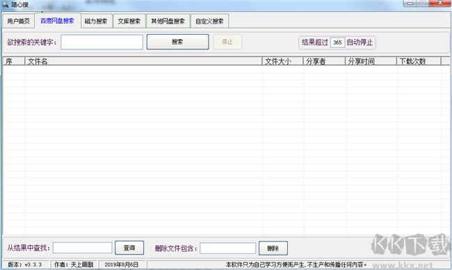452x270 pixels.
Task: Click the 版本 v3.3.3 status text
Action: 25,264
